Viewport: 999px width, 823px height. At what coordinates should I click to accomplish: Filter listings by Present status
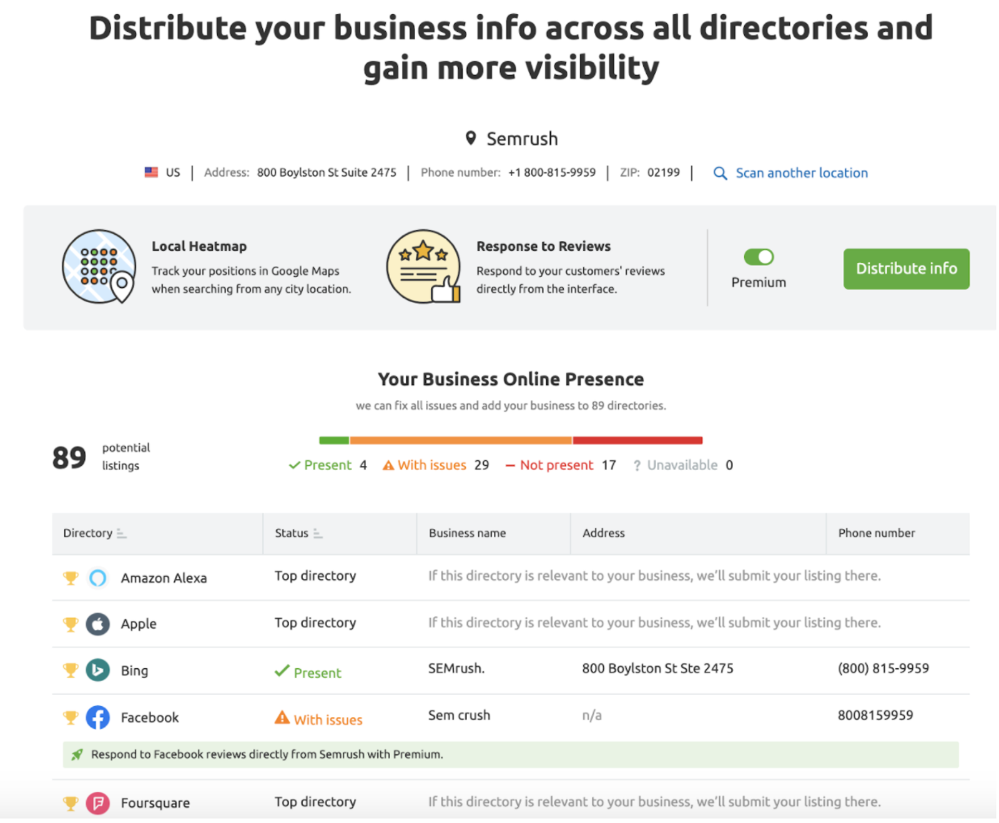point(328,465)
